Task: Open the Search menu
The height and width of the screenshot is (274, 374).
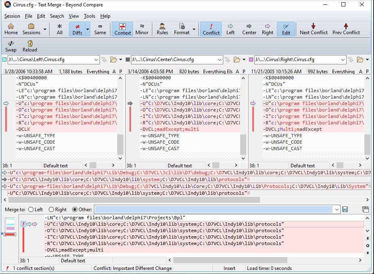Action: (57, 16)
